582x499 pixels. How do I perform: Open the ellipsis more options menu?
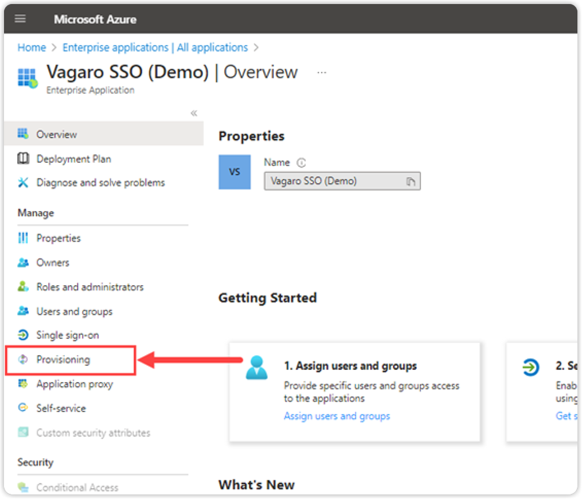pyautogui.click(x=322, y=73)
